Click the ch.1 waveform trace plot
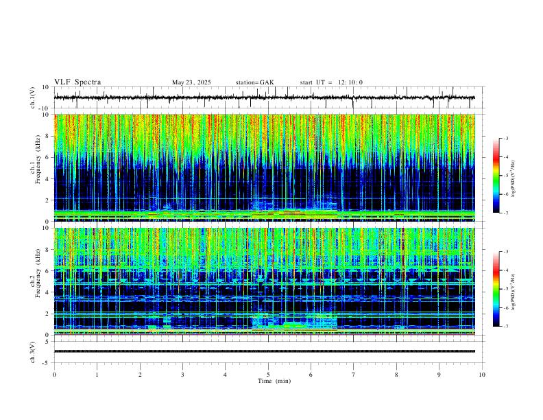This screenshot has width=543, height=420. click(264, 97)
